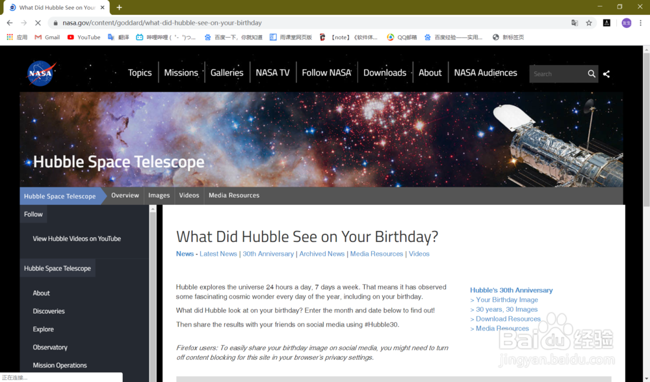
Task: Open the 百度经验 bookmark
Action: tap(453, 37)
